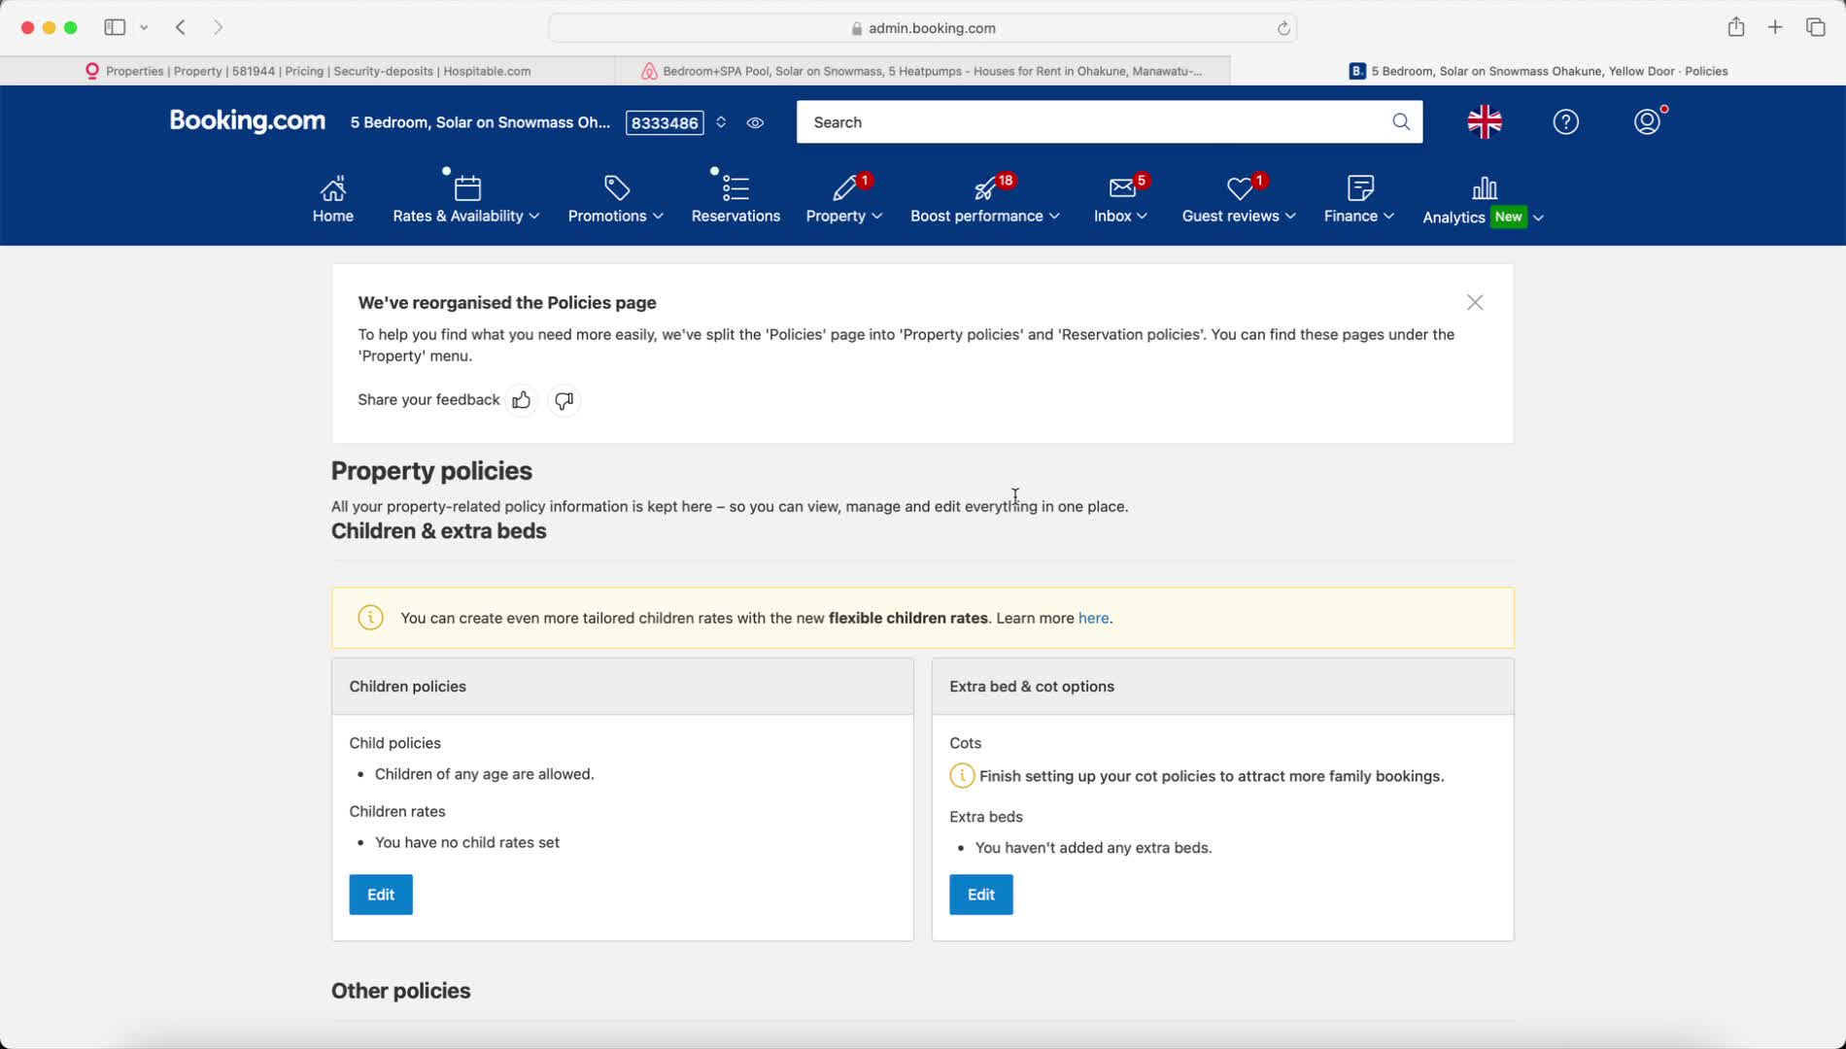Click the 'You haven't added any extra beds.' text
The height and width of the screenshot is (1049, 1846).
click(1094, 848)
